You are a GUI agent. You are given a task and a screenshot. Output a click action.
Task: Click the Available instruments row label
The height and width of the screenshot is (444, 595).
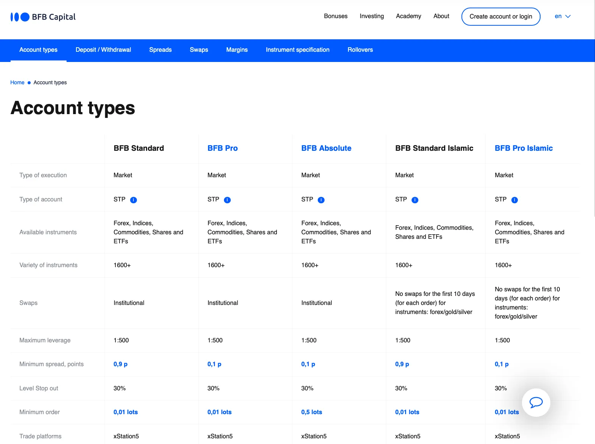(x=48, y=232)
